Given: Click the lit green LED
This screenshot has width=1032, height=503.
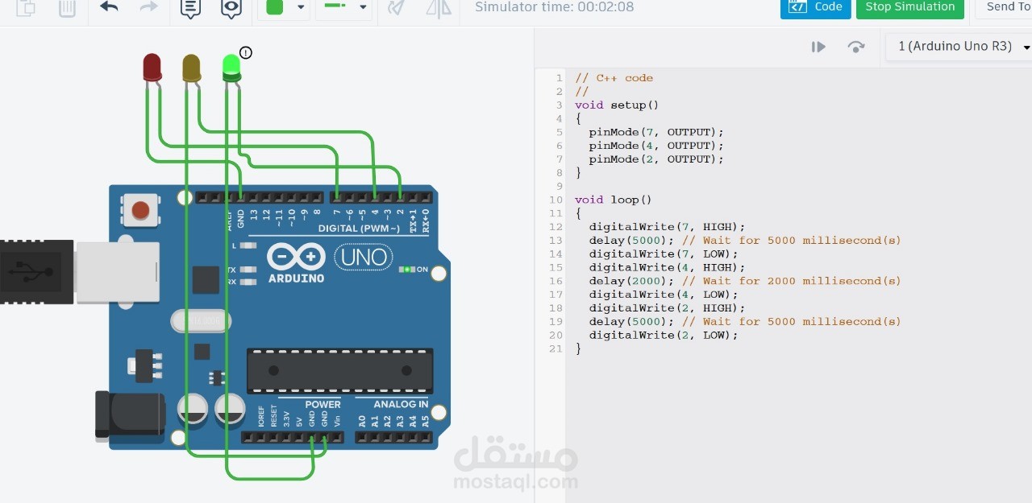Looking at the screenshot, I should pos(231,68).
